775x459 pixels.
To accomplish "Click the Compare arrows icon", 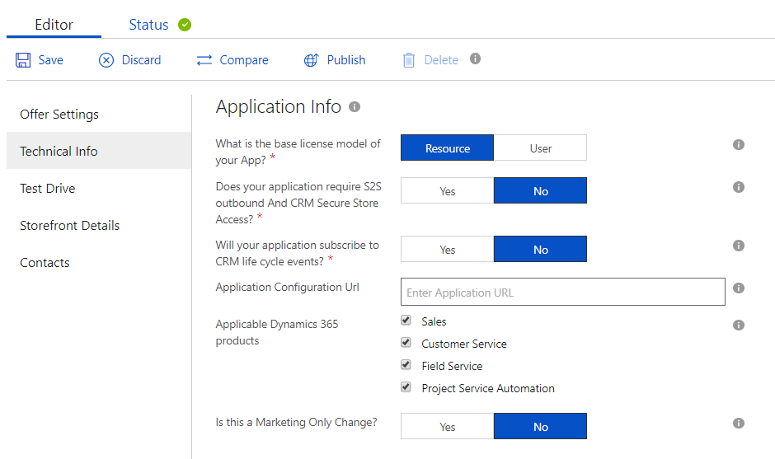I will click(204, 60).
